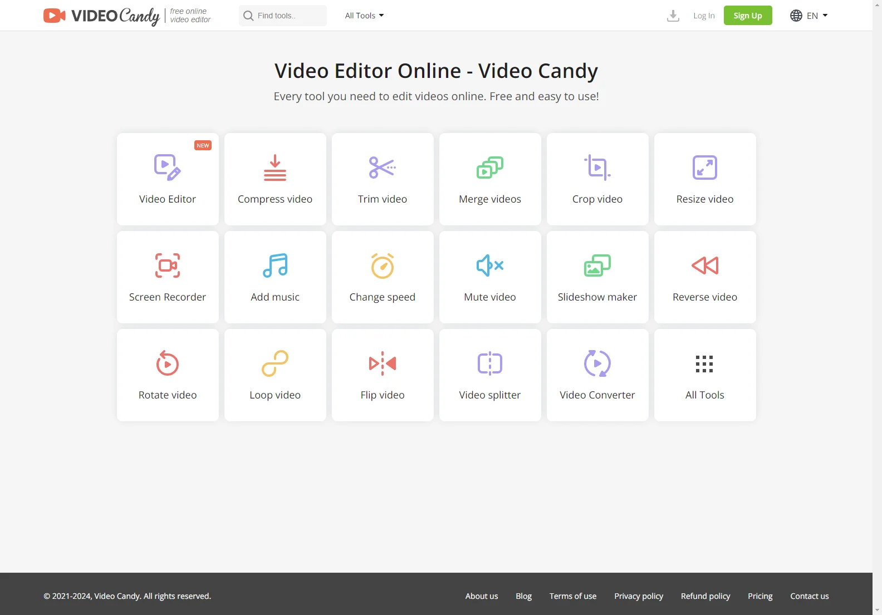Open the Slideshow maker icon

pos(597,265)
